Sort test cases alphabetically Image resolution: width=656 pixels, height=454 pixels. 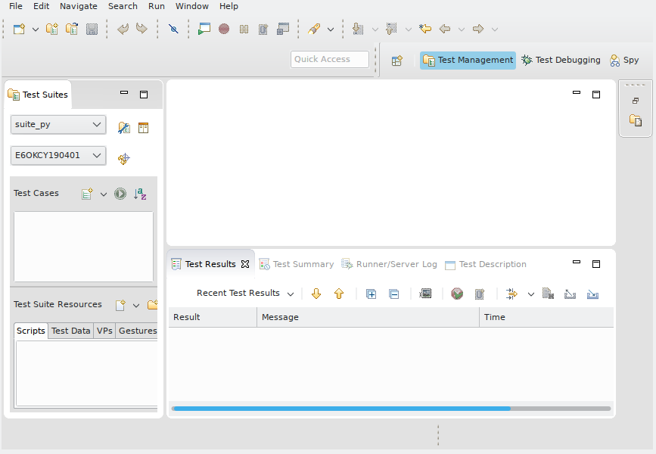click(x=140, y=194)
